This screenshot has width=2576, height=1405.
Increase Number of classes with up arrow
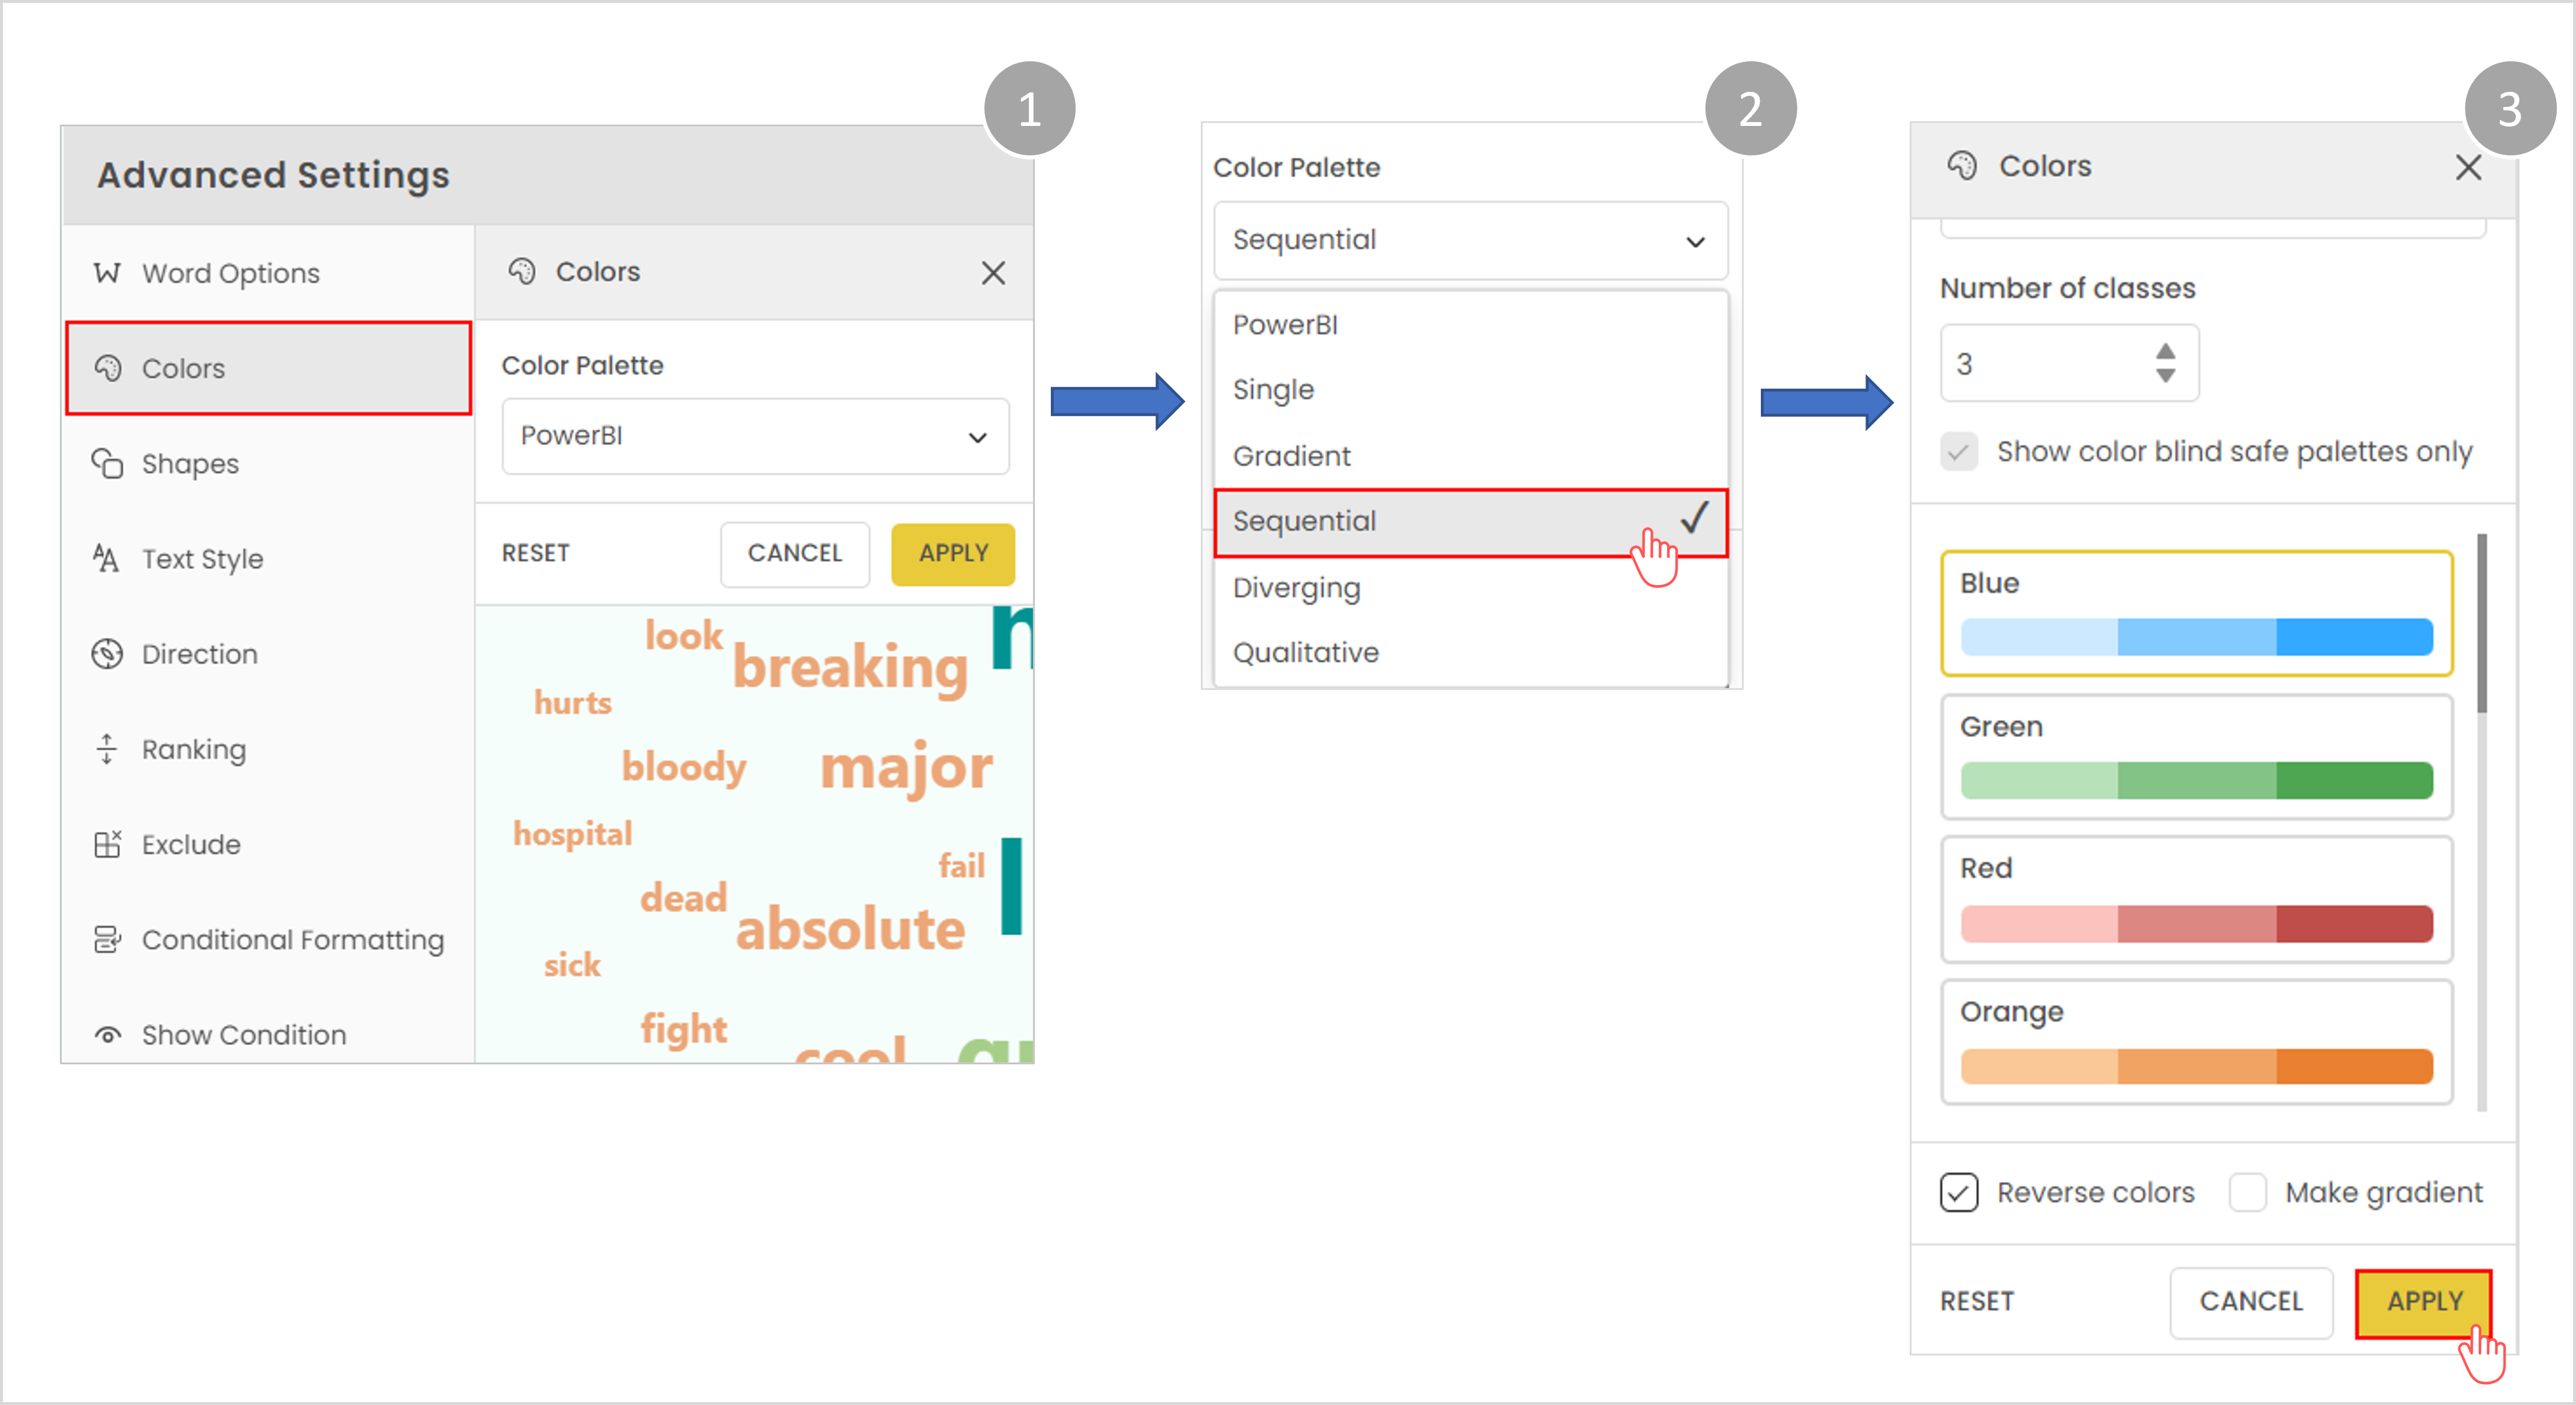point(2165,352)
